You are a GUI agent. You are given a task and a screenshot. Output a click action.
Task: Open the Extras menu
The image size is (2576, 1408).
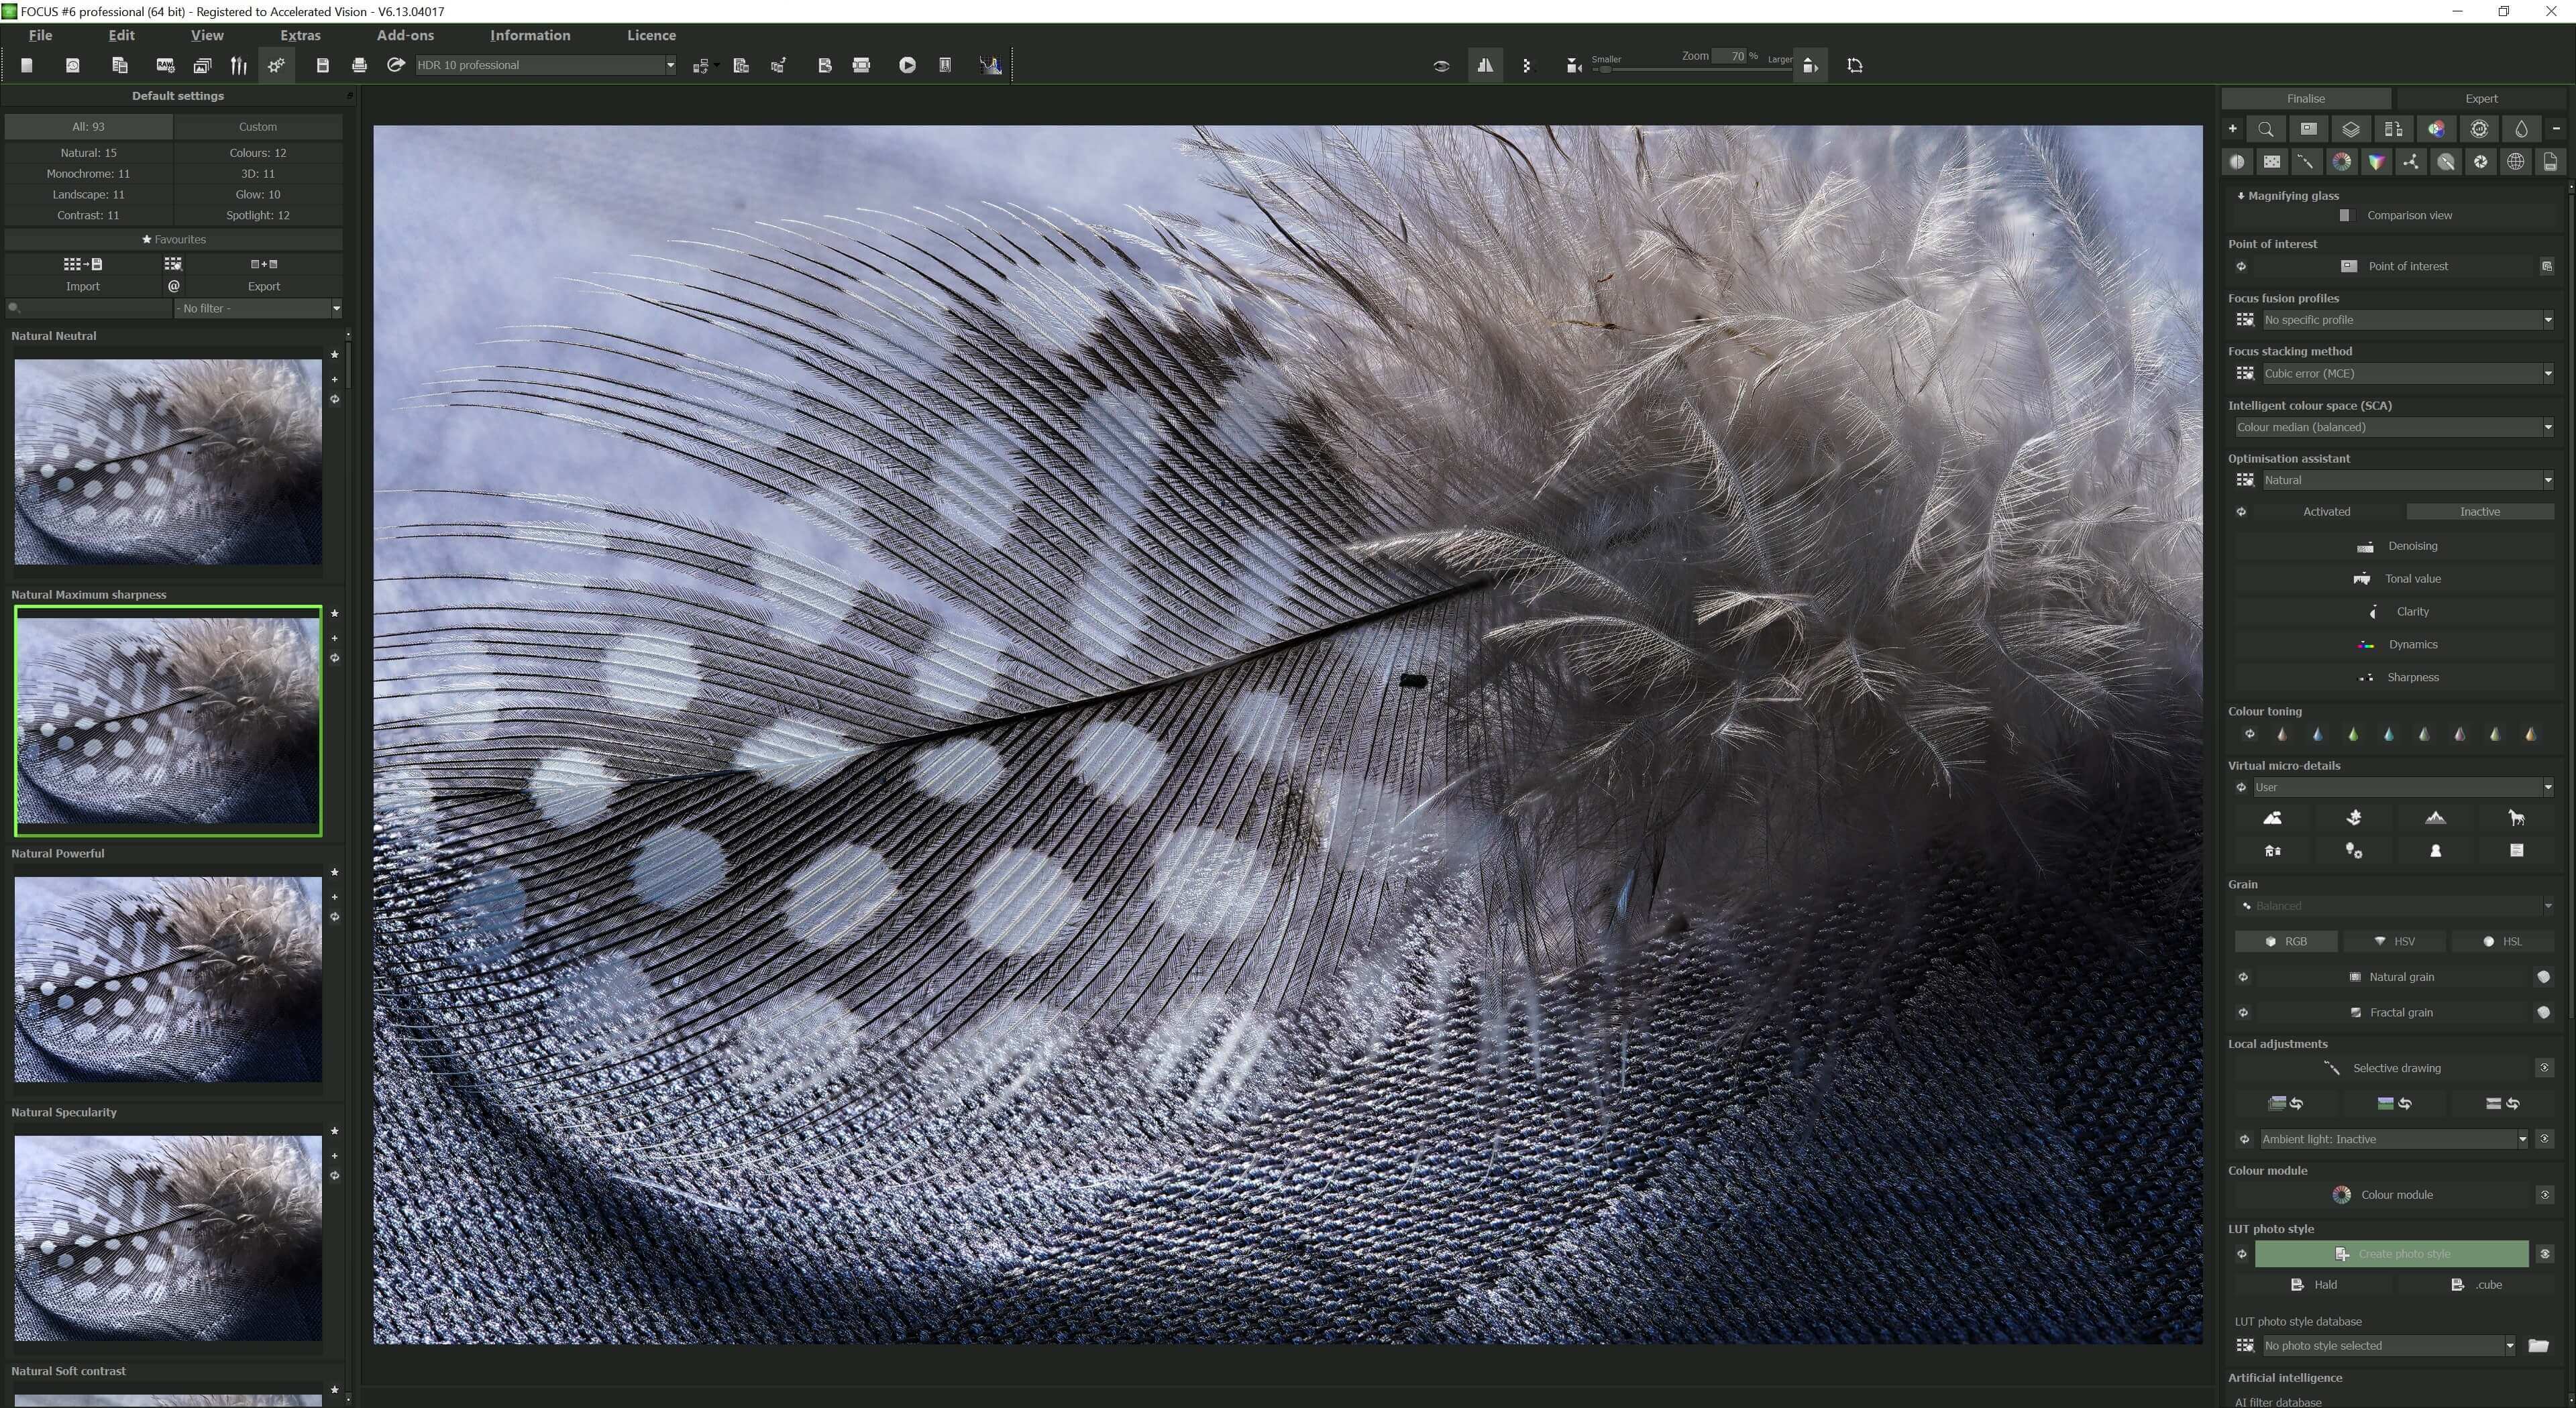(300, 35)
